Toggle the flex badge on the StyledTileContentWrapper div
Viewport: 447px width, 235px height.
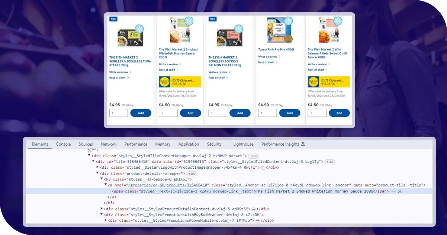coord(253,156)
